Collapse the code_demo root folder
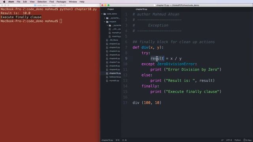 (102, 14)
